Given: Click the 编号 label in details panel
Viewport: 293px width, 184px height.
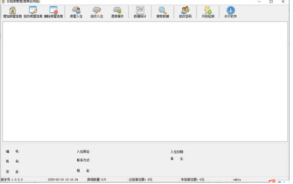Looking at the screenshot, I should [13, 152].
